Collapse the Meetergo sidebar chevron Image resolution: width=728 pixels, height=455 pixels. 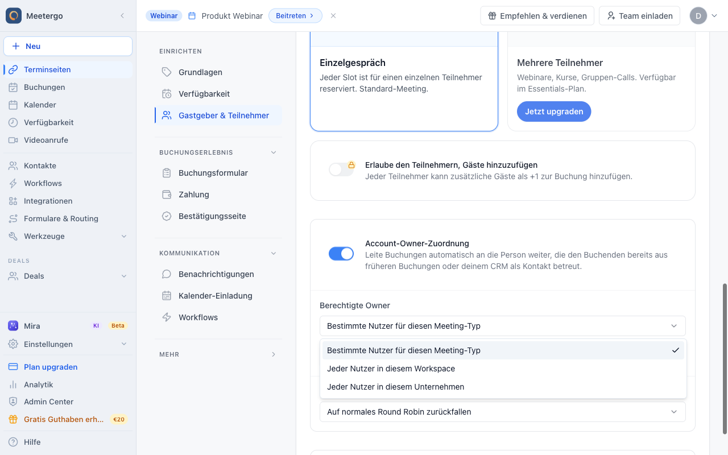[122, 16]
